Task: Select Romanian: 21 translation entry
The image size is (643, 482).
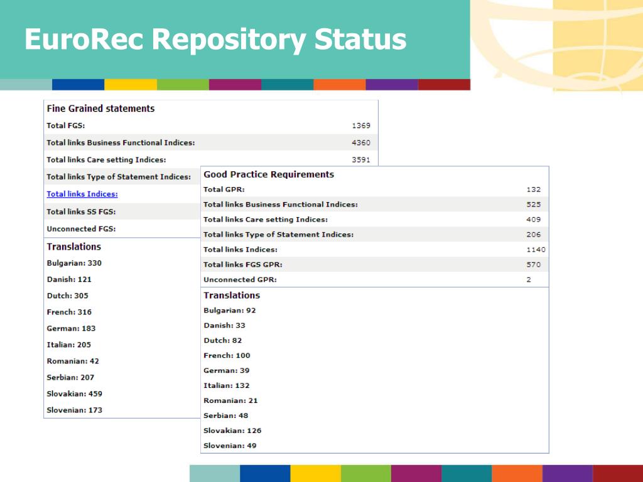Action: tap(230, 400)
